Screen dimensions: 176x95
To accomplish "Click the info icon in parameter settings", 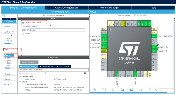I will 85,73.
